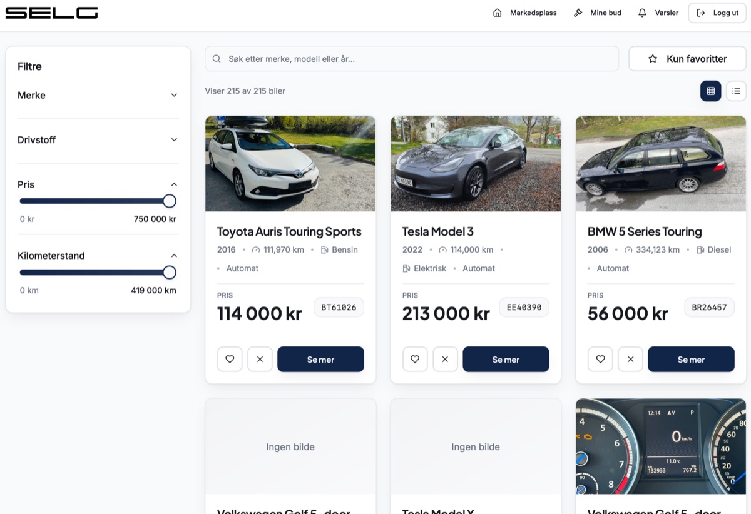Click the dashboard gauge photo
This screenshot has height=514, width=751.
pyautogui.click(x=661, y=446)
